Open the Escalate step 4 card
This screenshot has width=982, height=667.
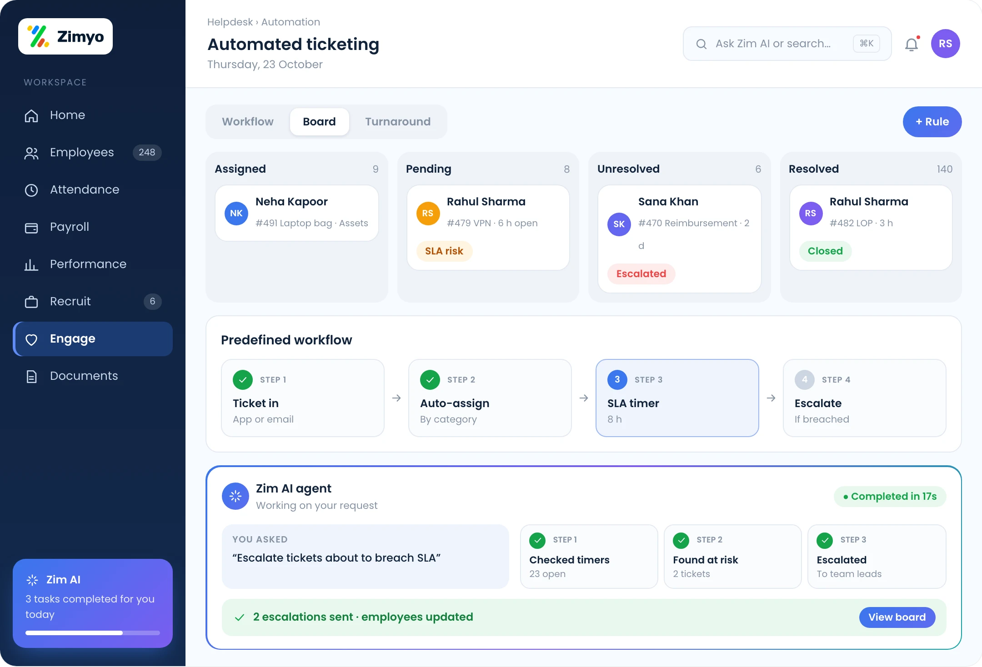(x=865, y=398)
